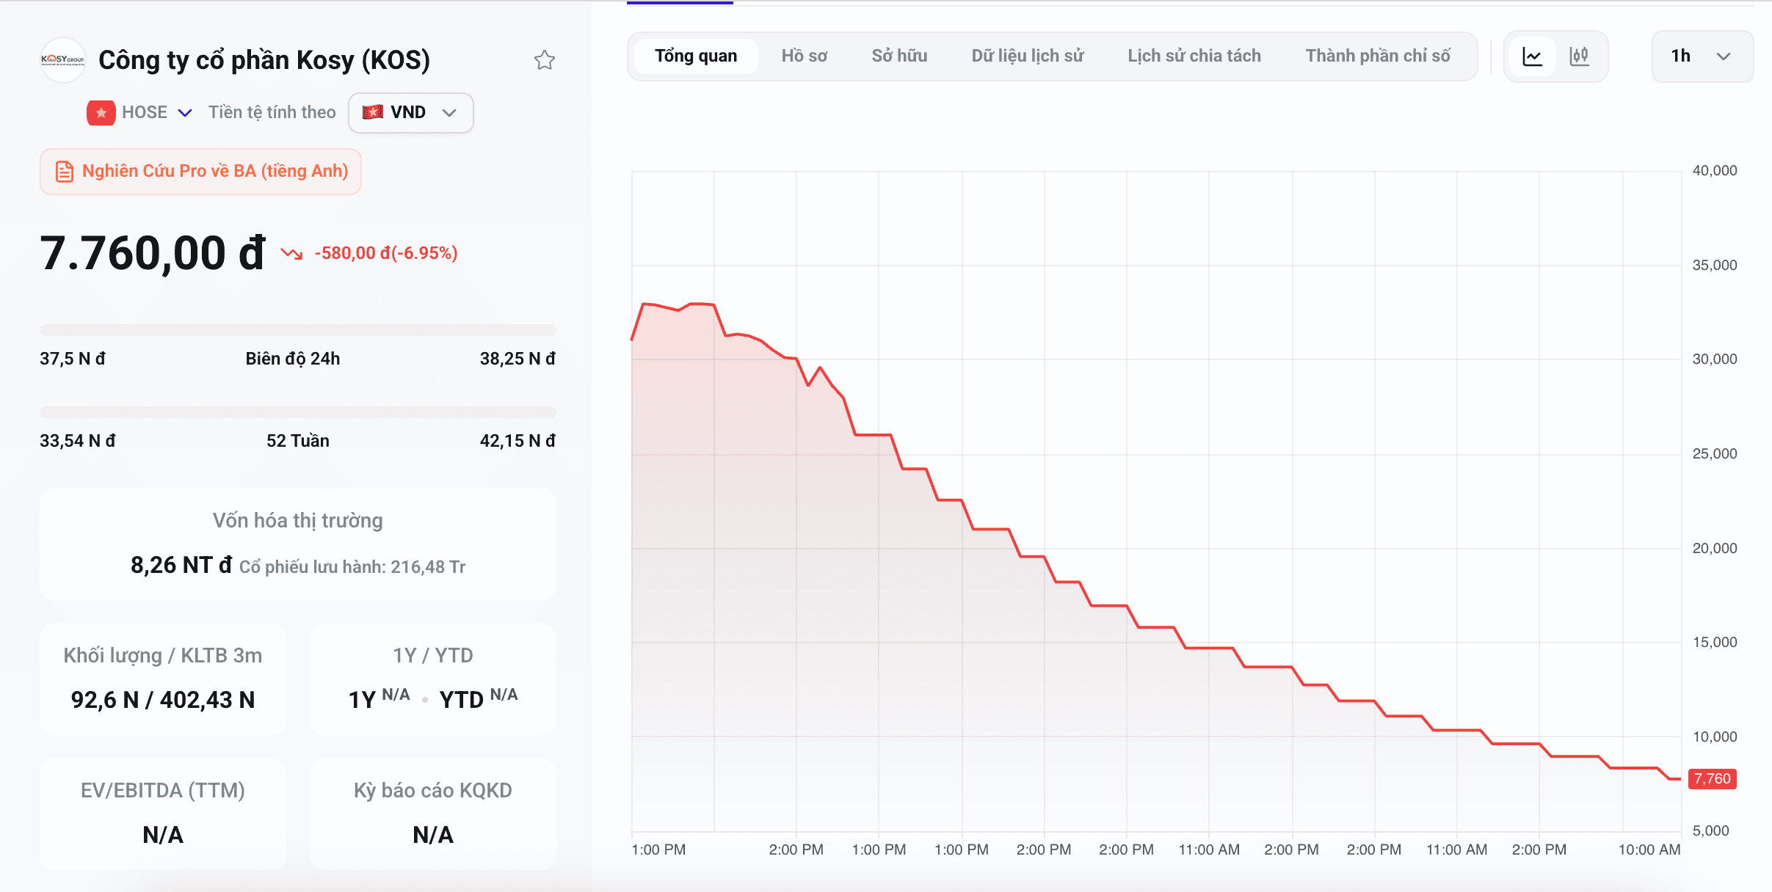Click the 7,760 price tag on chart axis
This screenshot has width=1772, height=892.
coord(1712,779)
